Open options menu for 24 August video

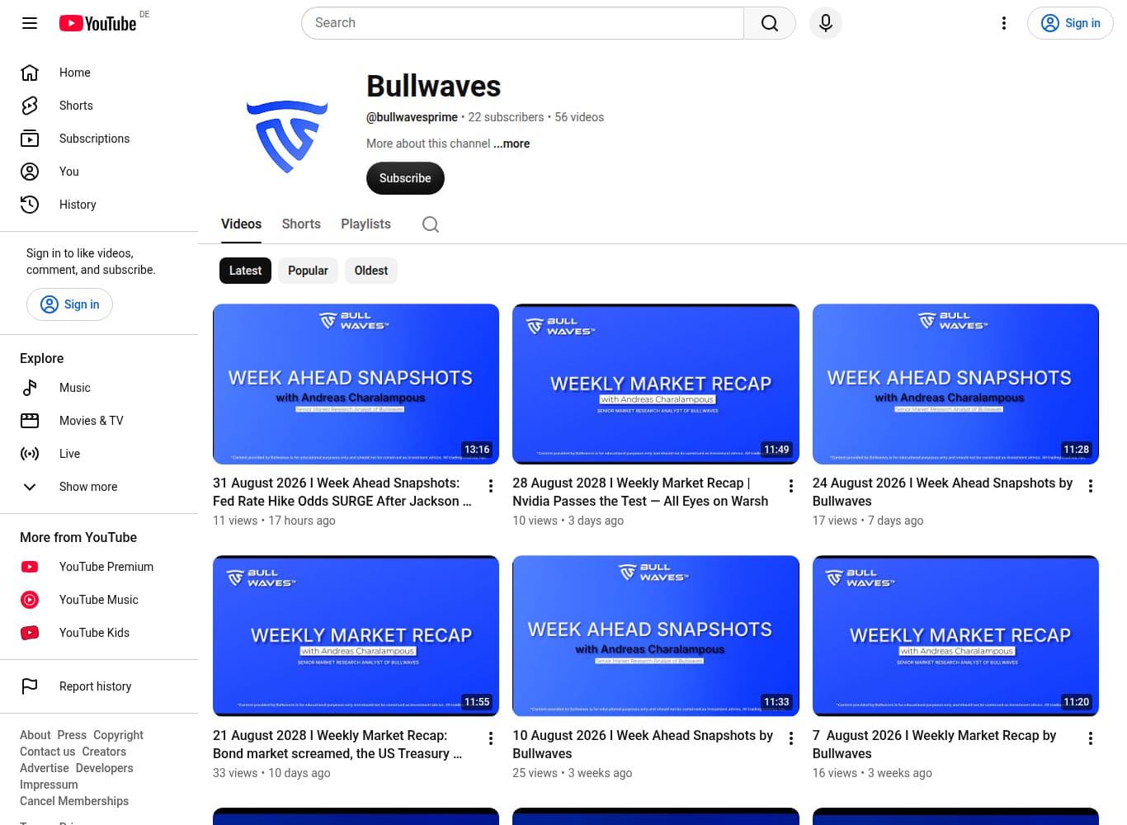pyautogui.click(x=1090, y=486)
